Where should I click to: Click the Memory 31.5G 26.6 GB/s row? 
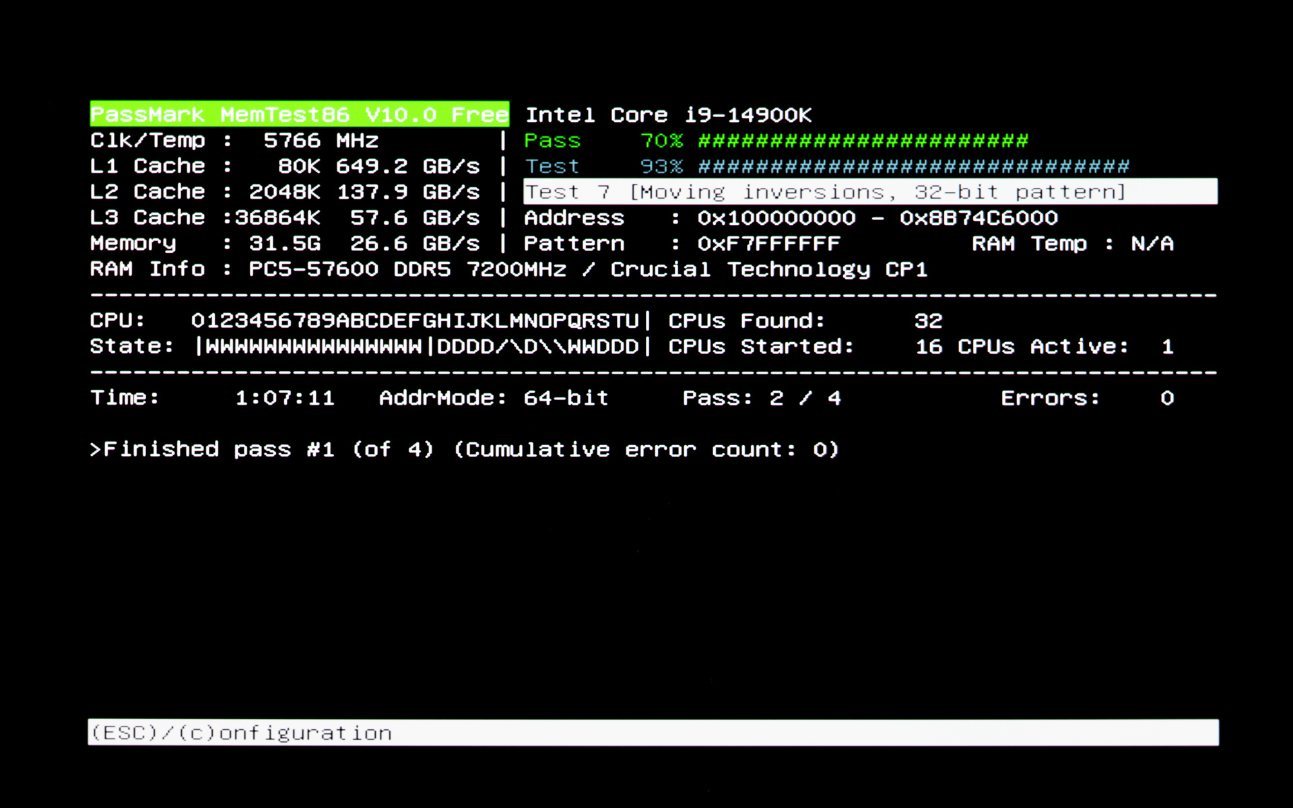click(285, 243)
